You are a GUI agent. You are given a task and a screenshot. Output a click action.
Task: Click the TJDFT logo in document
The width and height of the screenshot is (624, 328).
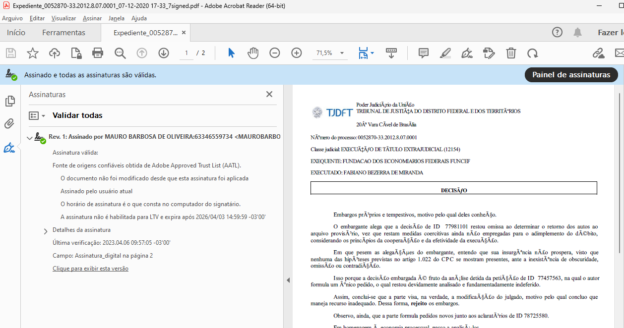pos(332,112)
